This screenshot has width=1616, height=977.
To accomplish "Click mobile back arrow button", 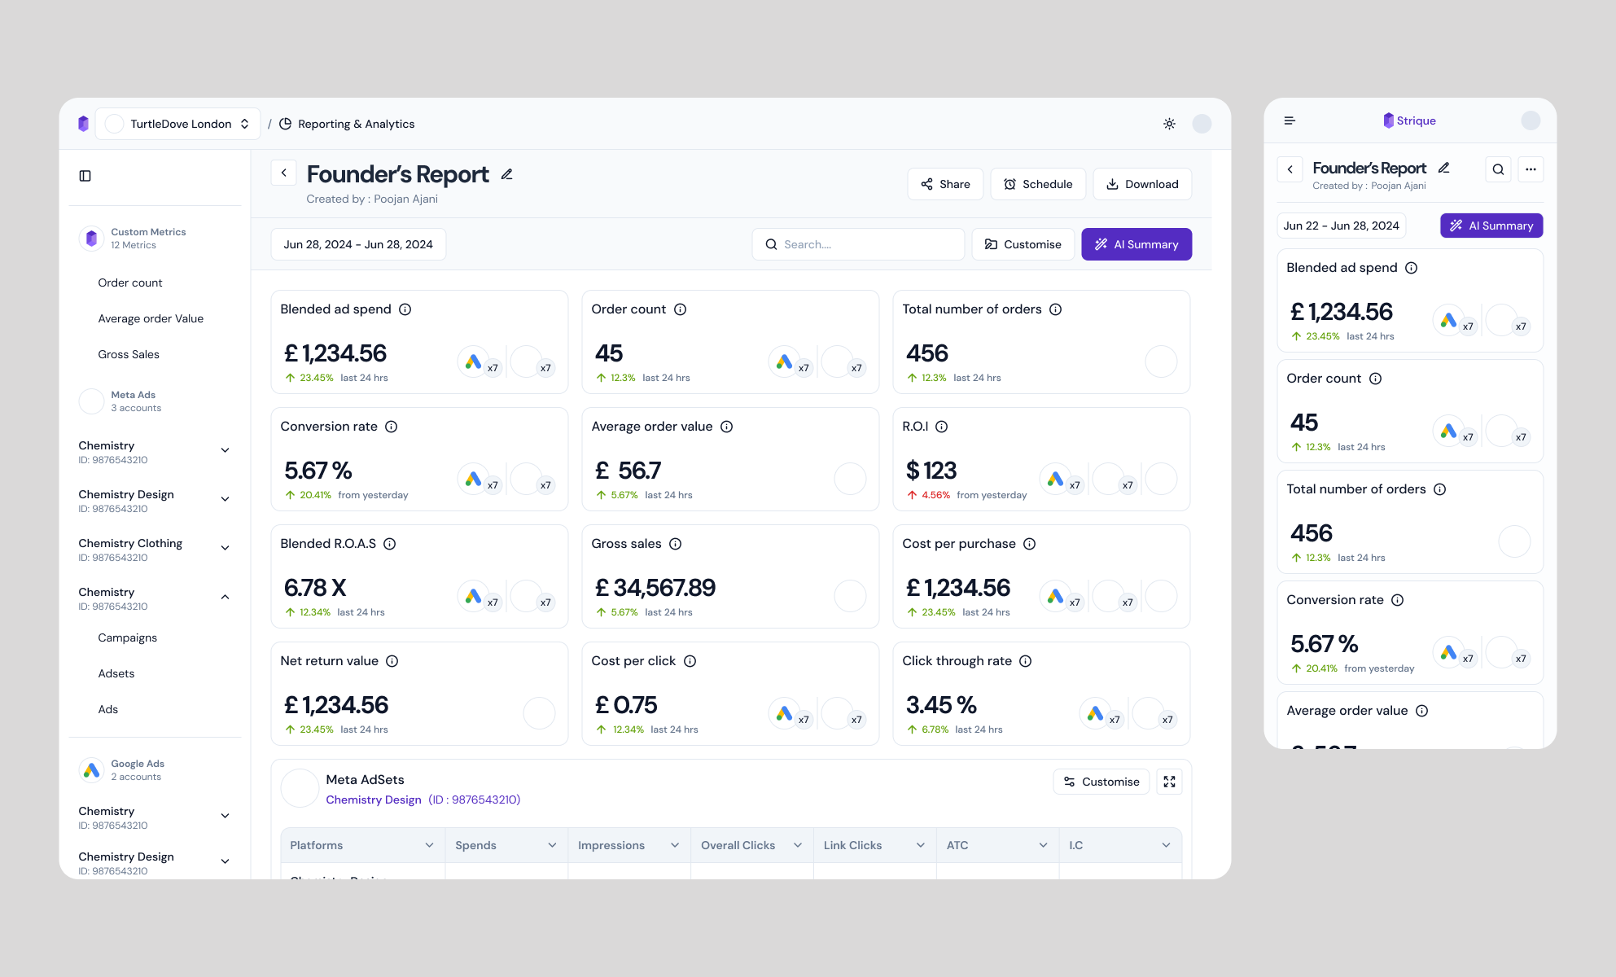I will coord(1290,169).
